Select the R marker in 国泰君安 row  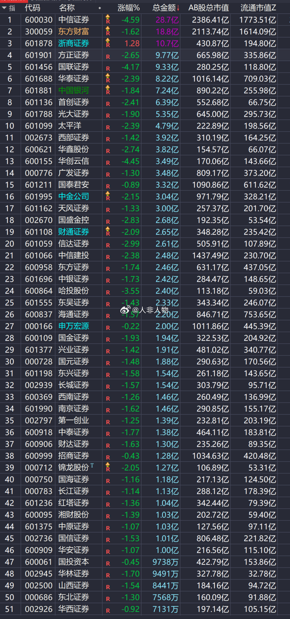point(108,186)
